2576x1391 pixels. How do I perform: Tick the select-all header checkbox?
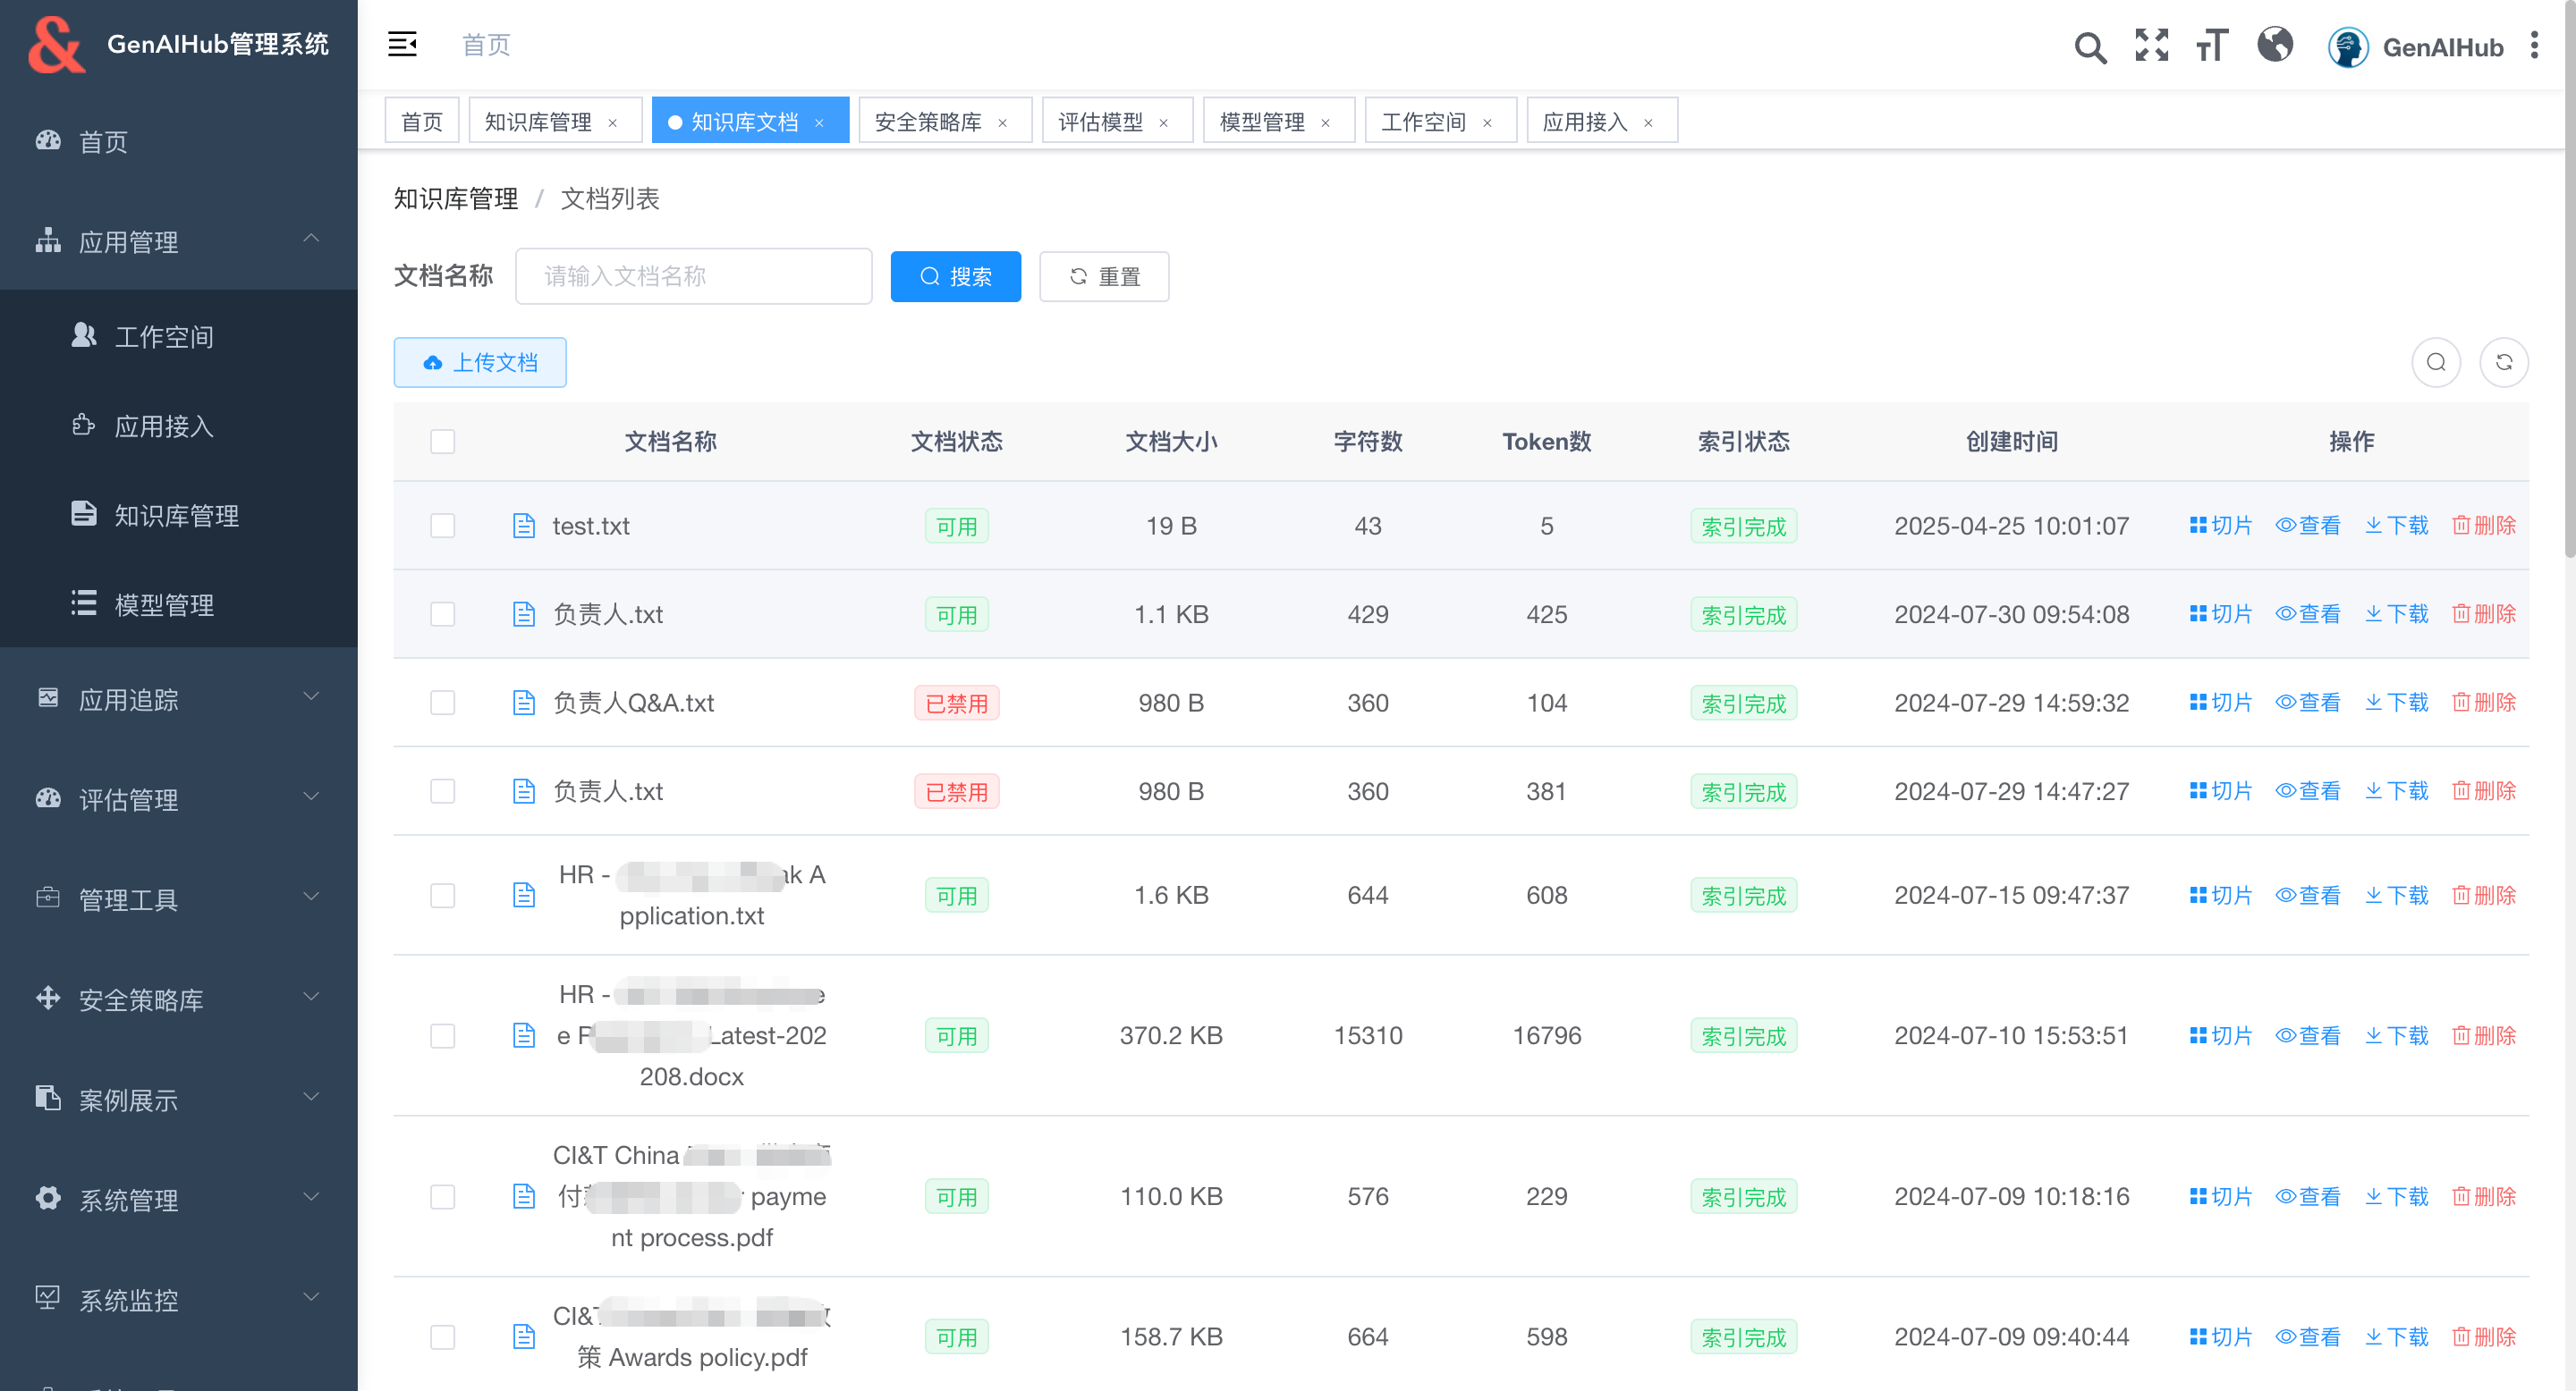click(442, 442)
